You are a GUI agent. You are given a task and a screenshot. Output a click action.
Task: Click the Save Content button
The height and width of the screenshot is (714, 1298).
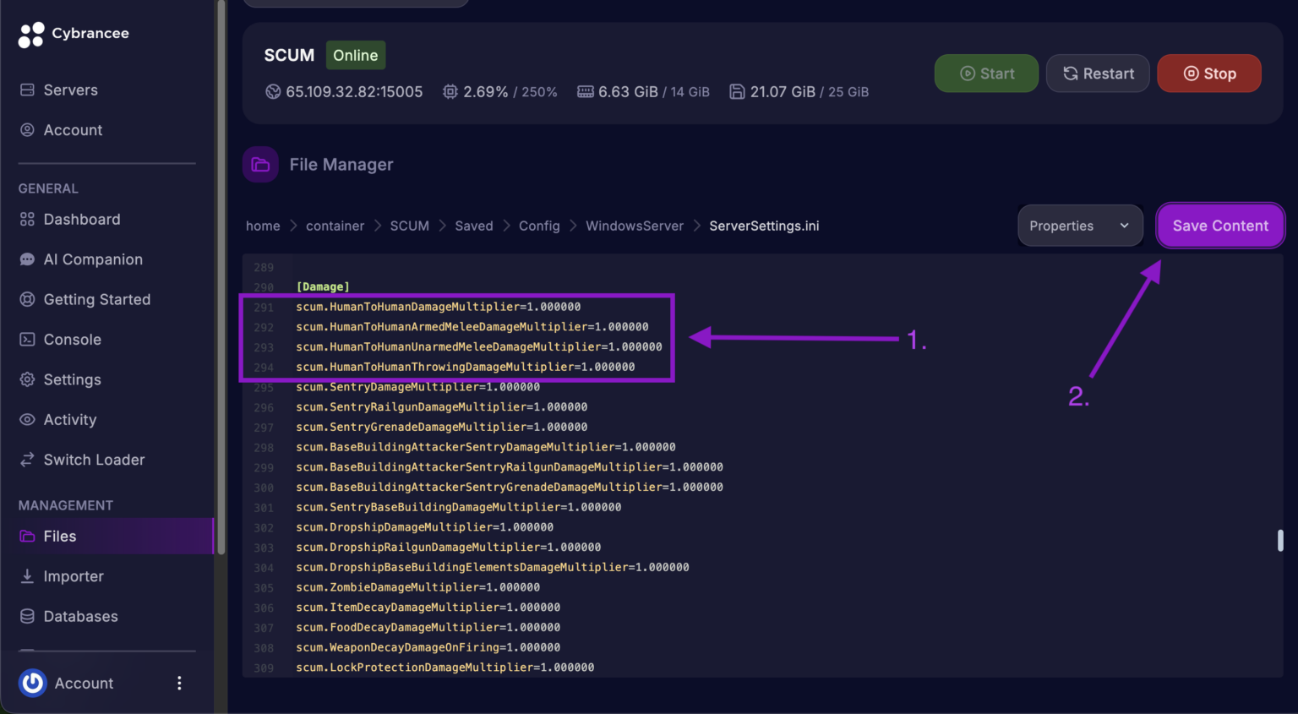coord(1219,226)
